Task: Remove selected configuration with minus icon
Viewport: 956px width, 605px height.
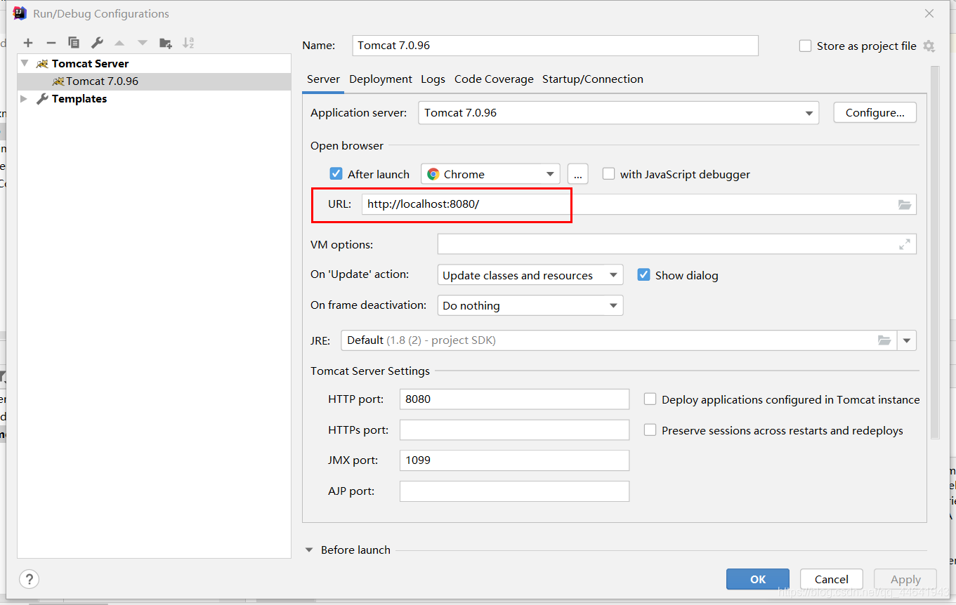Action: 51,43
